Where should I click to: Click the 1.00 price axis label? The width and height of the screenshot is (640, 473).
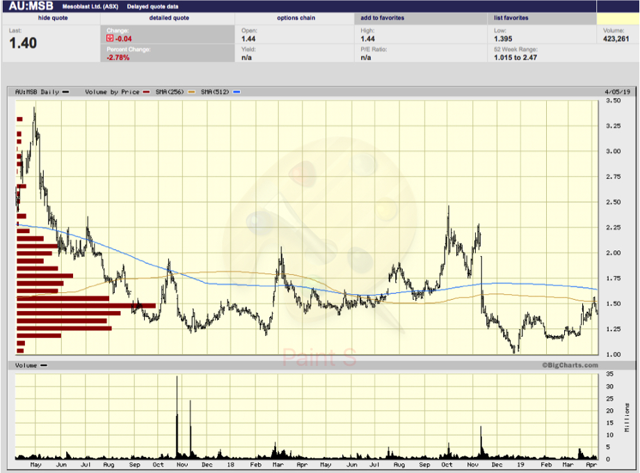pyautogui.click(x=613, y=354)
